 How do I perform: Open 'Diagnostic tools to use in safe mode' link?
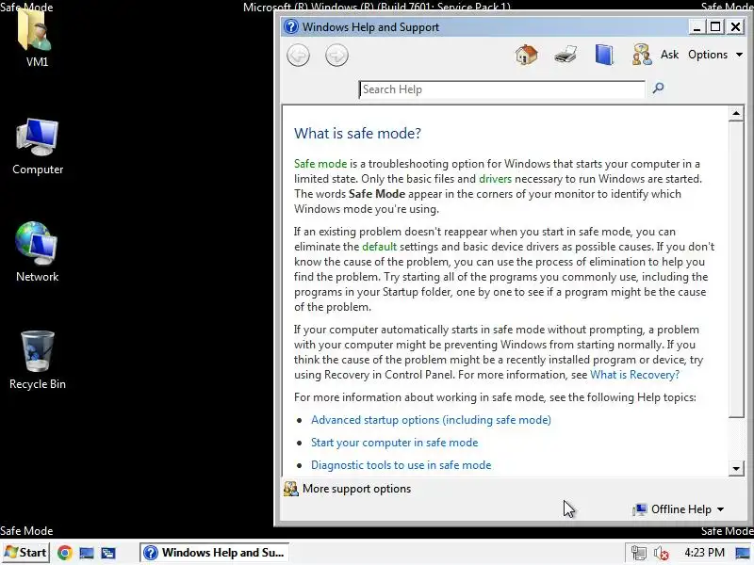click(402, 465)
